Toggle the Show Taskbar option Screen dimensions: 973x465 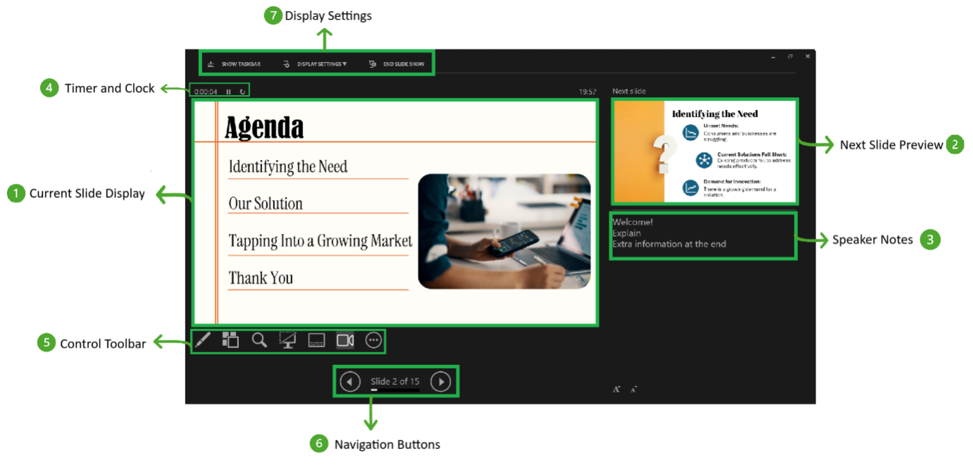point(234,63)
